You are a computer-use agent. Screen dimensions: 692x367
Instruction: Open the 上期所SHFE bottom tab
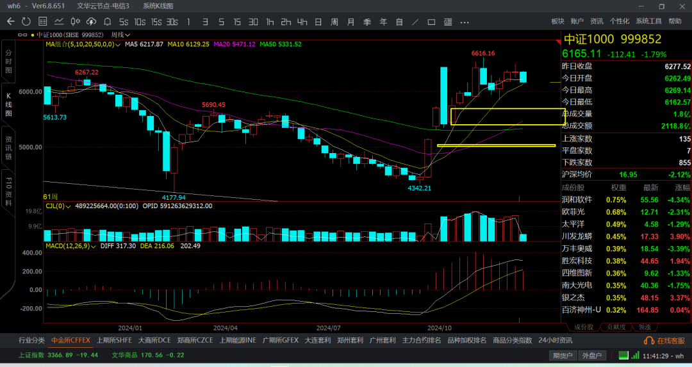[x=114, y=340]
